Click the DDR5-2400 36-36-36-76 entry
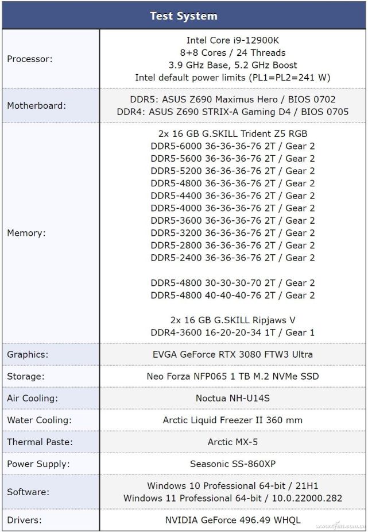The width and height of the screenshot is (368, 532). click(x=233, y=258)
